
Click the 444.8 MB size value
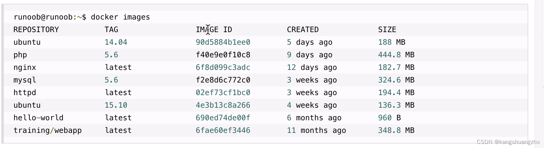[x=396, y=55]
